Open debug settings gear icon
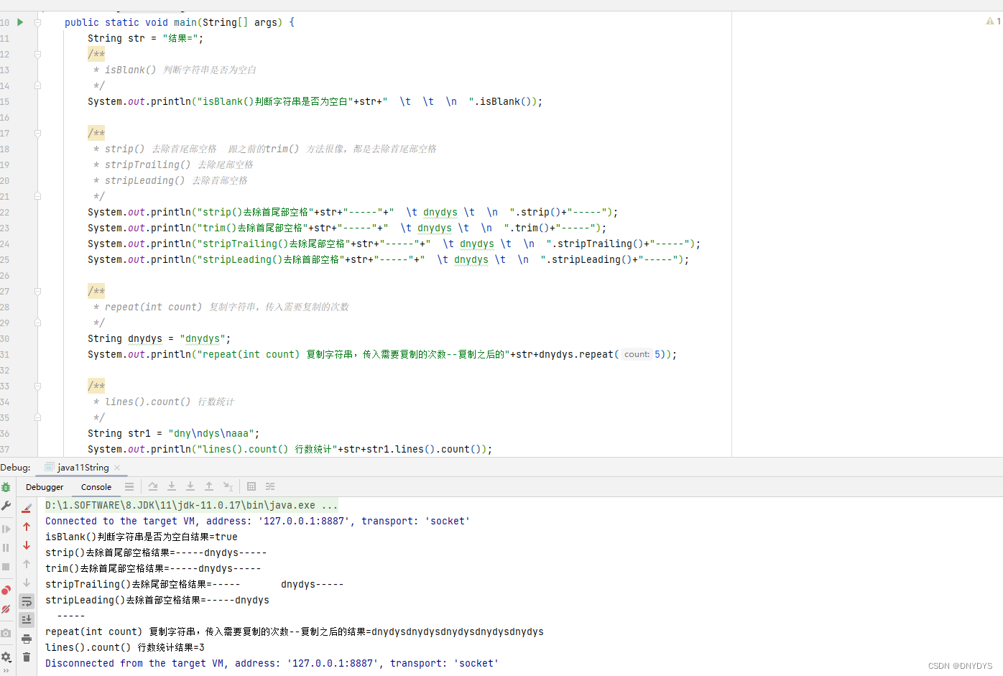This screenshot has width=1003, height=676. pyautogui.click(x=6, y=657)
